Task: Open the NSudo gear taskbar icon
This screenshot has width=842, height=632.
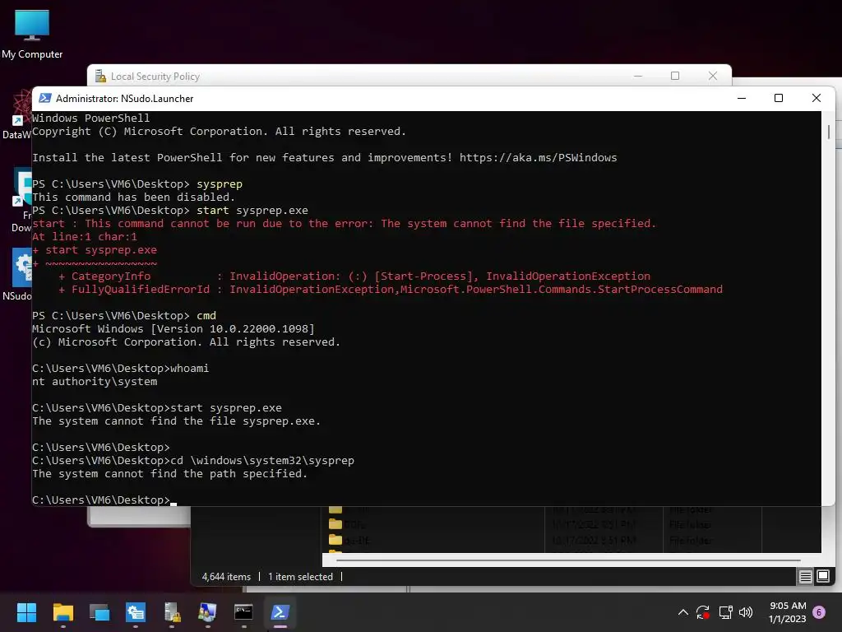Action: click(136, 612)
